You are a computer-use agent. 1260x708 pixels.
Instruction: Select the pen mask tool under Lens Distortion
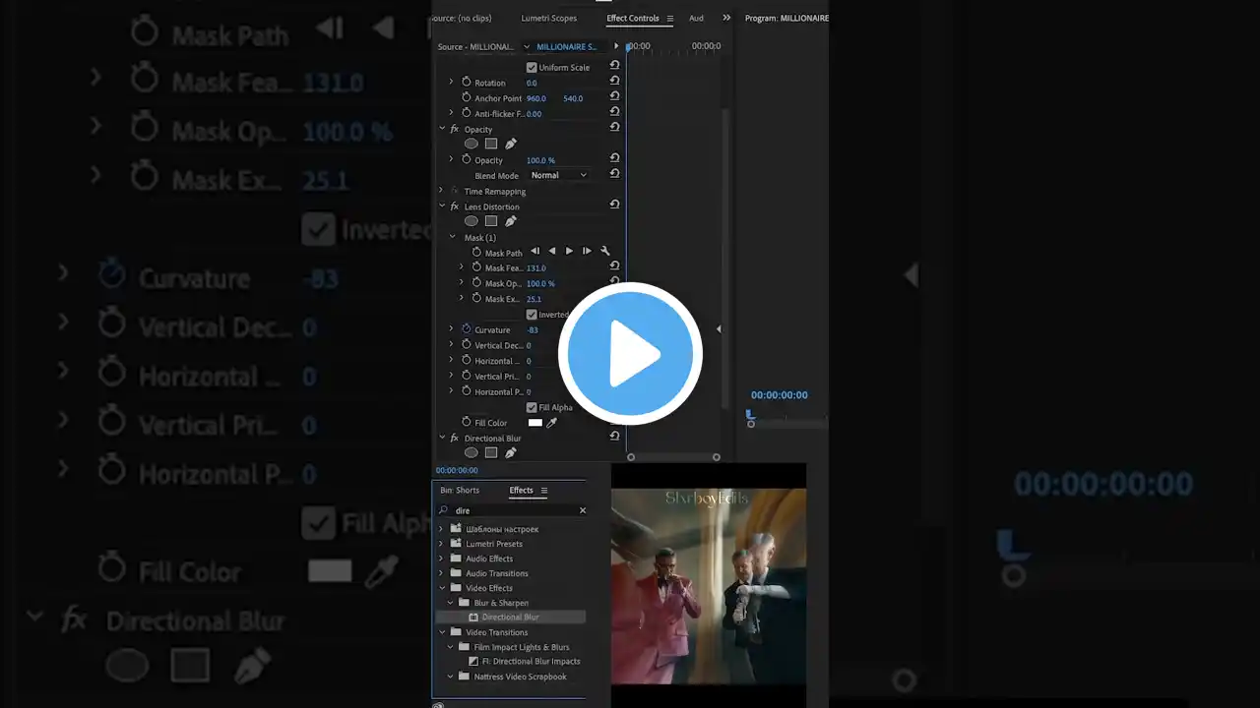[x=511, y=221]
